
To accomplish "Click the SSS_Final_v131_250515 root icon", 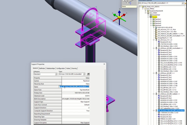I will point(143,7).
